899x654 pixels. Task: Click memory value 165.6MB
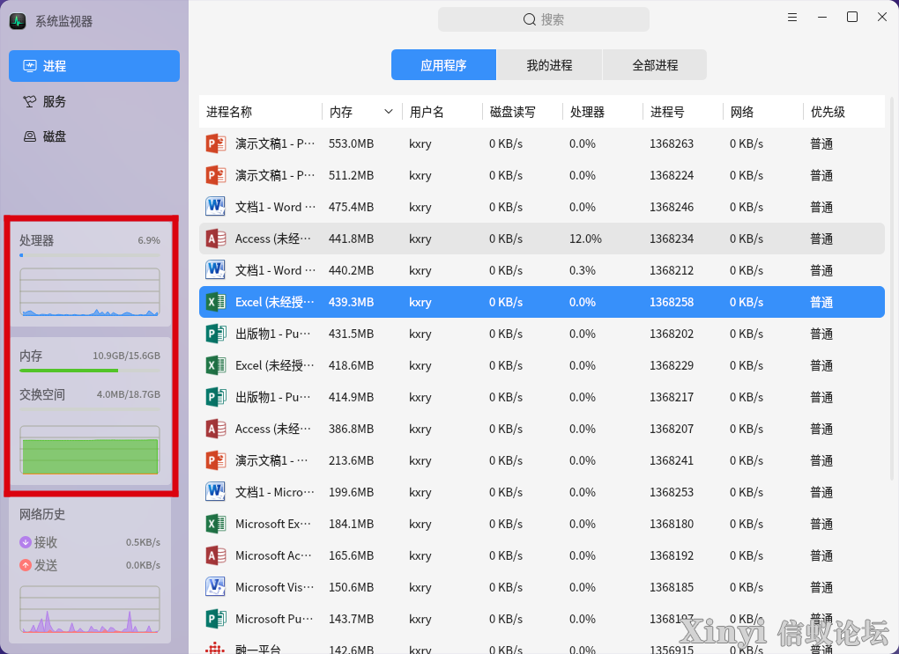click(351, 555)
